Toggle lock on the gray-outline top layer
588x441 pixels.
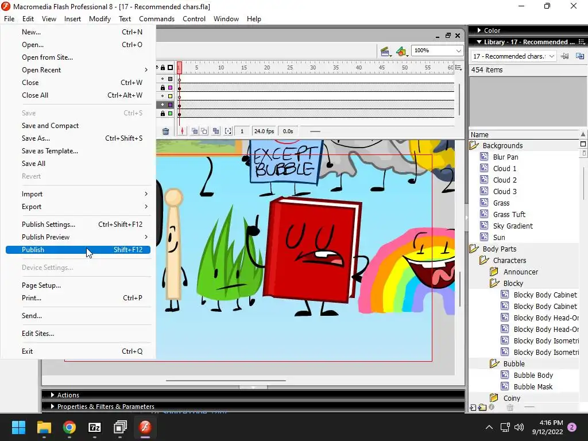(x=163, y=79)
